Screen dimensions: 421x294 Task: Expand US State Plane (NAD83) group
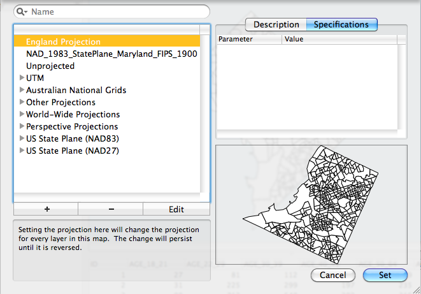point(22,138)
